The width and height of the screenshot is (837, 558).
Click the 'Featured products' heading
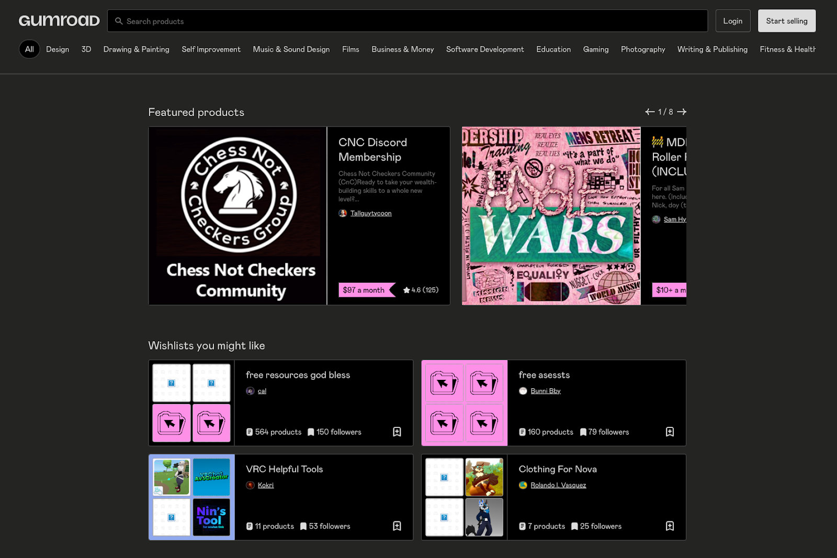tap(196, 112)
